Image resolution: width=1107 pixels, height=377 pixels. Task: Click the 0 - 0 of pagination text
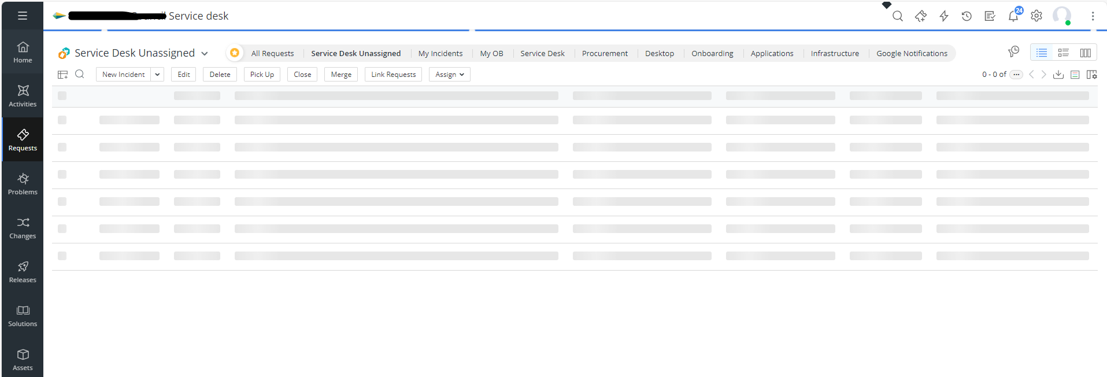click(994, 75)
